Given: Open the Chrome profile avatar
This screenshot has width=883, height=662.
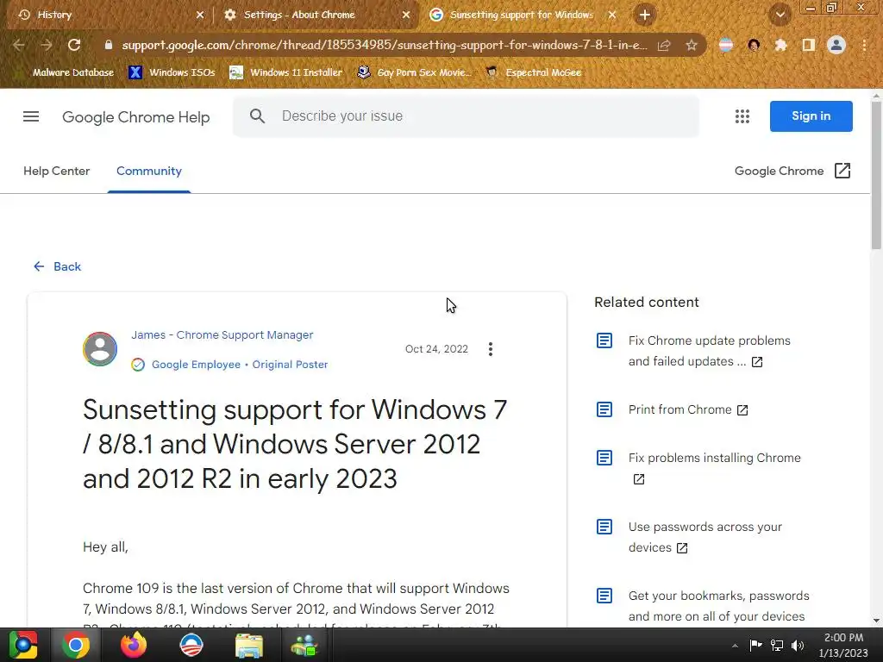Looking at the screenshot, I should [x=836, y=45].
